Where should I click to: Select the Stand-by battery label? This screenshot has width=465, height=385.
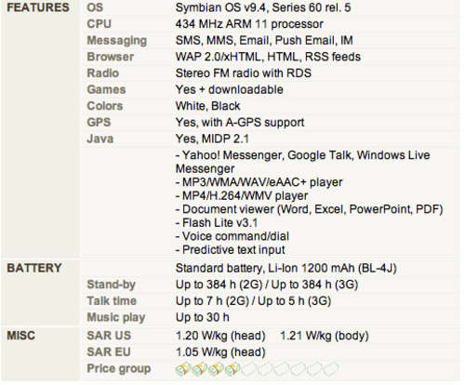[x=112, y=285]
